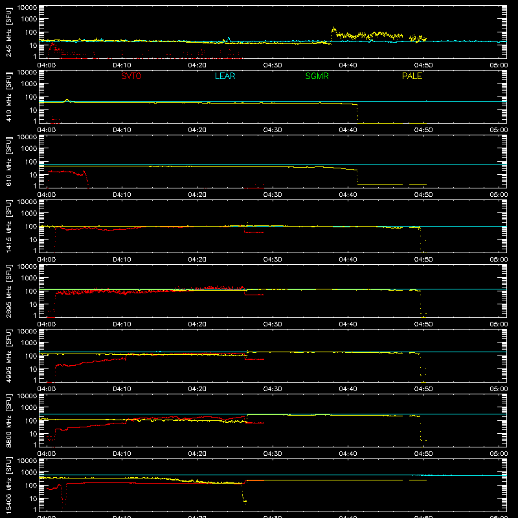Click the 1000 tick of 410 MHz panel
The width and height of the screenshot is (518, 518).
tap(29, 84)
